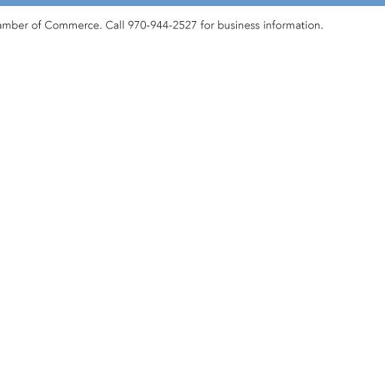Click the phone number 970-944-2527

click(162, 26)
